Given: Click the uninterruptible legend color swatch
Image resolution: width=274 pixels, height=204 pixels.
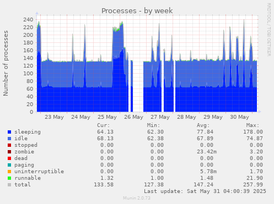Looking at the screenshot, I should point(9,172).
